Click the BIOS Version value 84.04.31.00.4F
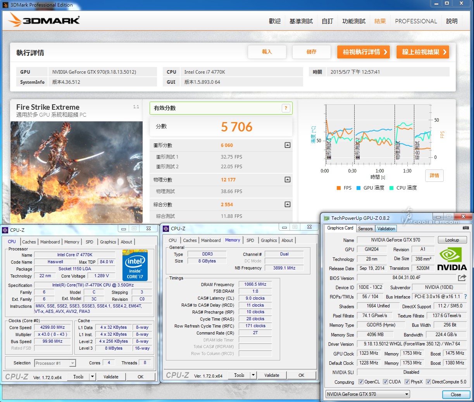Screen dimensions: 474x402 (x=406, y=278)
